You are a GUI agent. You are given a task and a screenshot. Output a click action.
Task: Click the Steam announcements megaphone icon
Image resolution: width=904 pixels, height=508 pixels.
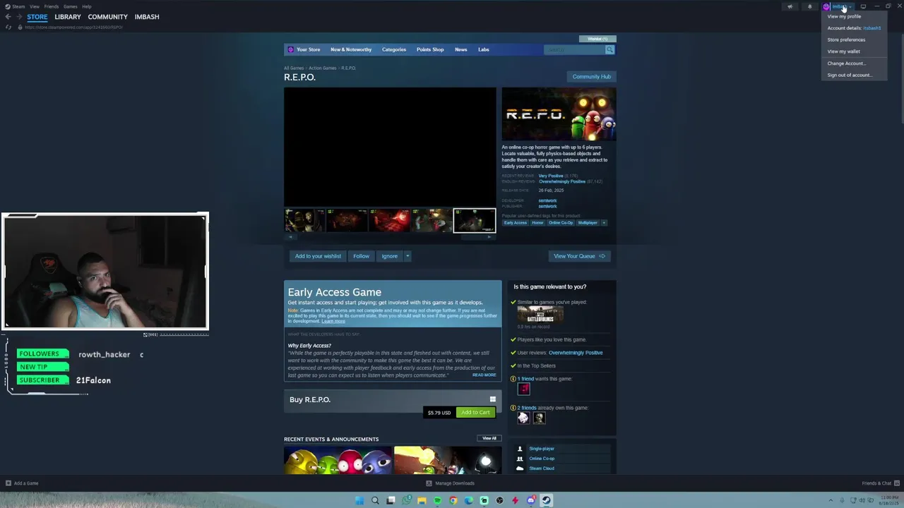point(790,6)
